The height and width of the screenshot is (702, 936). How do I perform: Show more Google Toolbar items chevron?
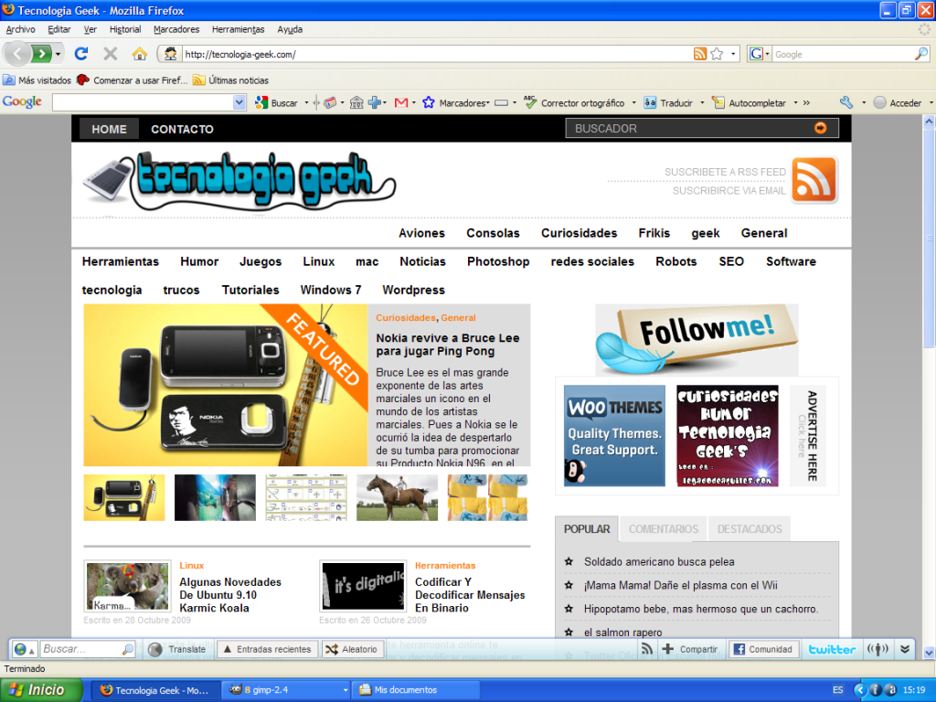806,102
